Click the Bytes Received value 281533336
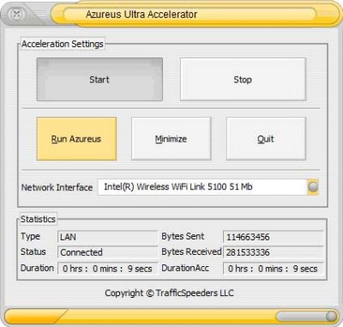Screen dimensions: 343x327 click(x=273, y=252)
